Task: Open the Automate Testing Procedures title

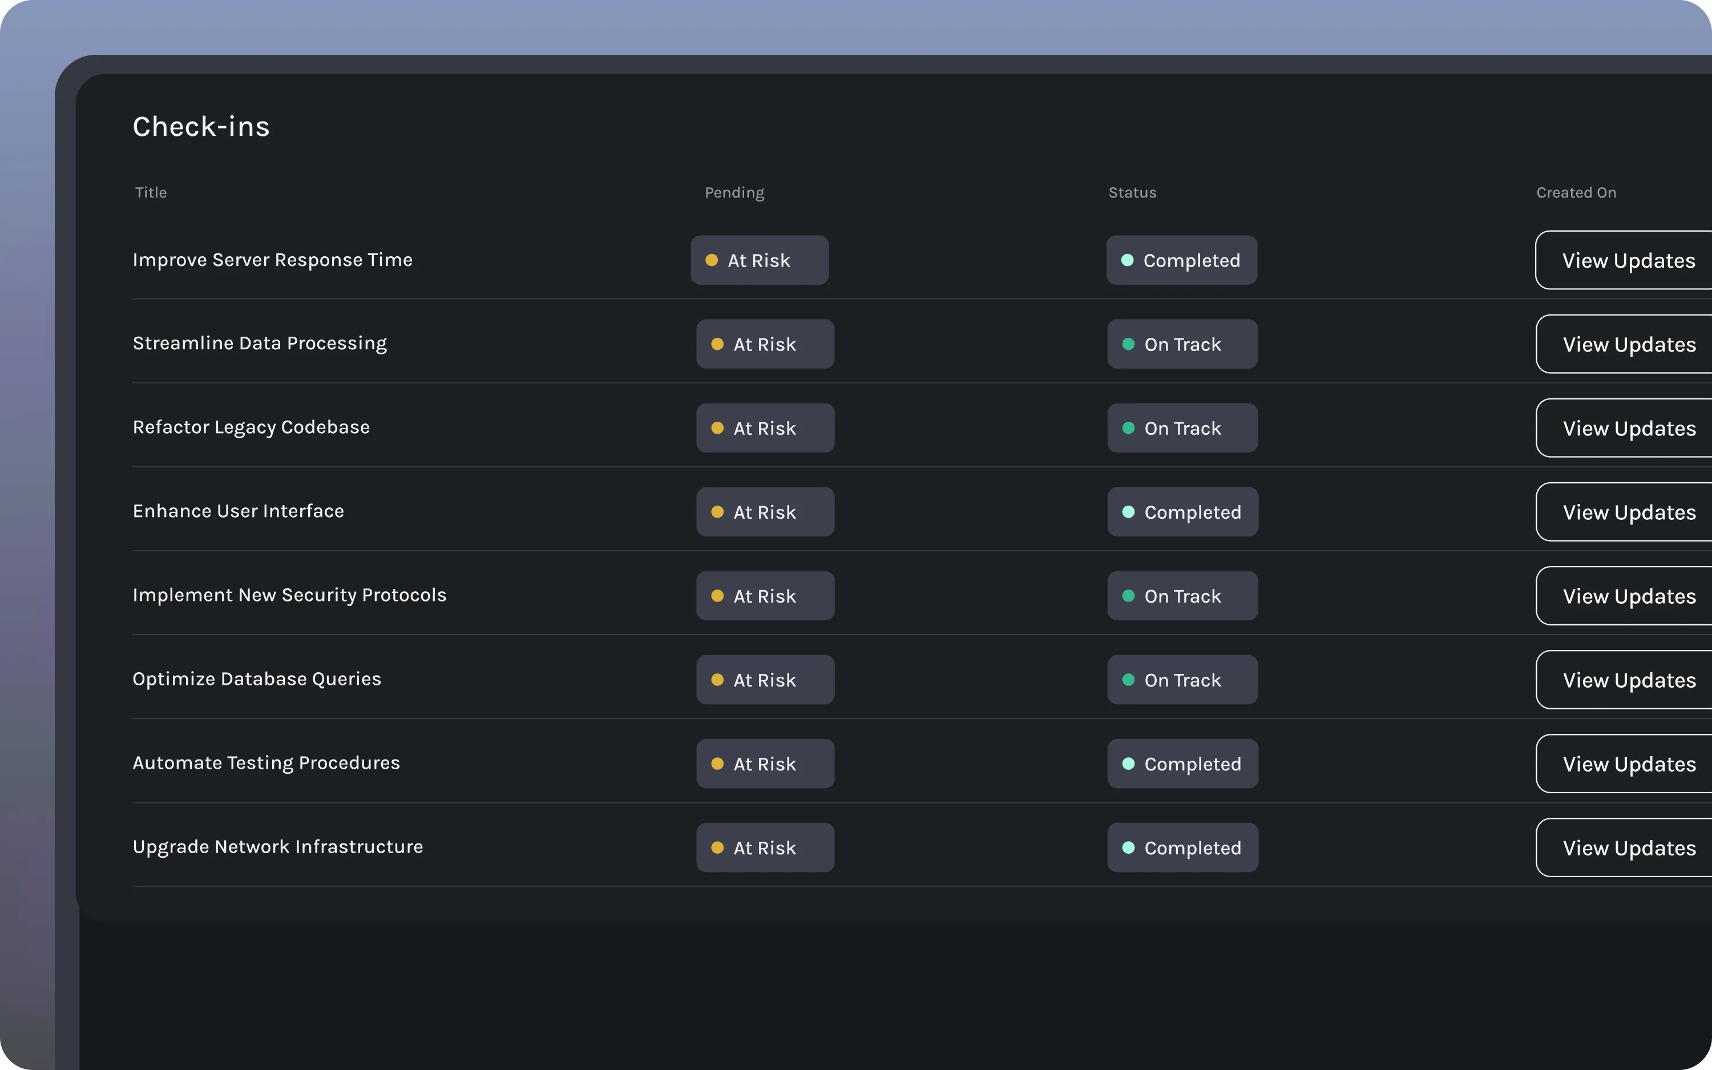Action: coord(266,763)
